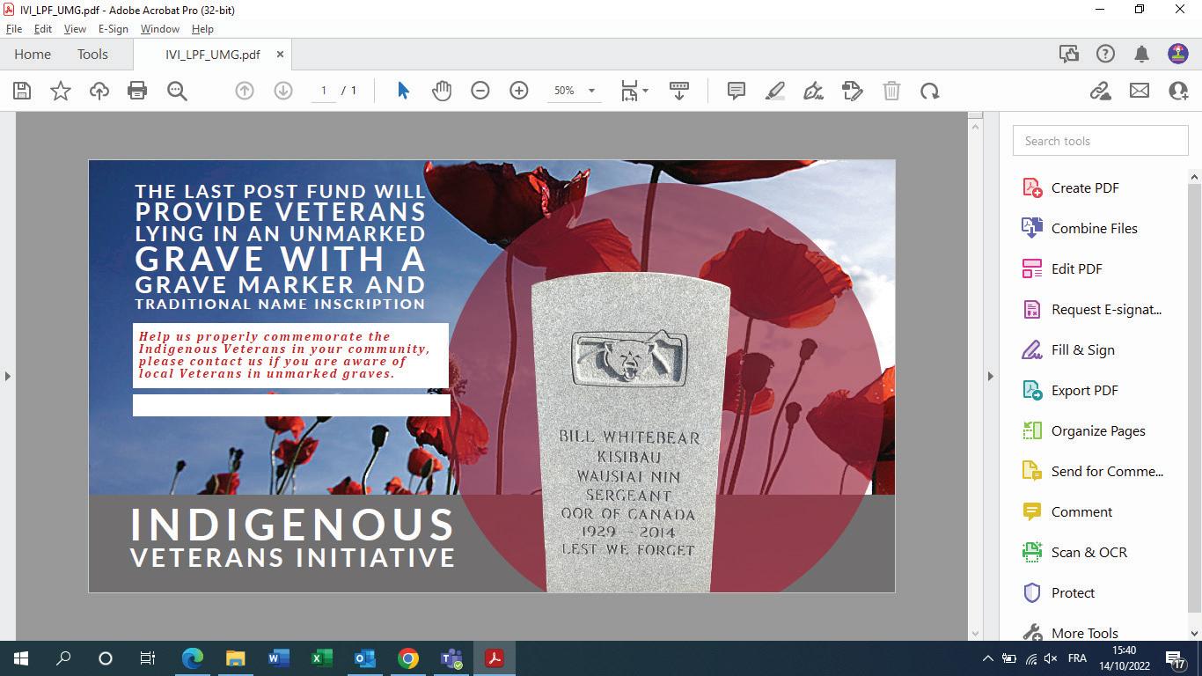The height and width of the screenshot is (676, 1202).
Task: Open the notifications bell
Action: click(x=1142, y=54)
